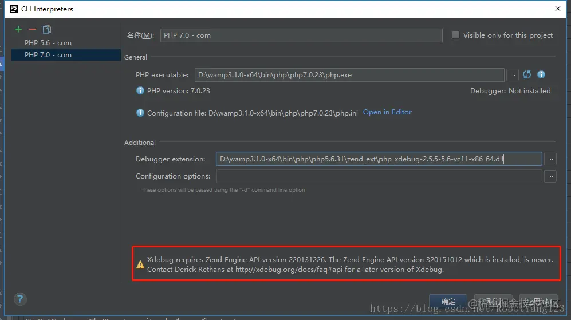The height and width of the screenshot is (320, 571).
Task: Click the Xdebug requires Zend Engine warning text
Action: coord(349,264)
